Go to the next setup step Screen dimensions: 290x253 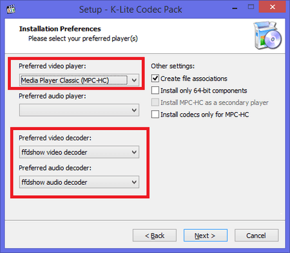click(x=206, y=236)
